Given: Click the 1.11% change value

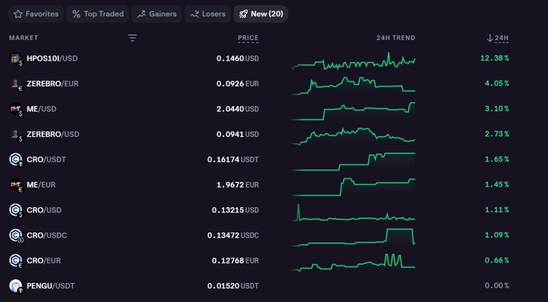Looking at the screenshot, I should [x=497, y=210].
